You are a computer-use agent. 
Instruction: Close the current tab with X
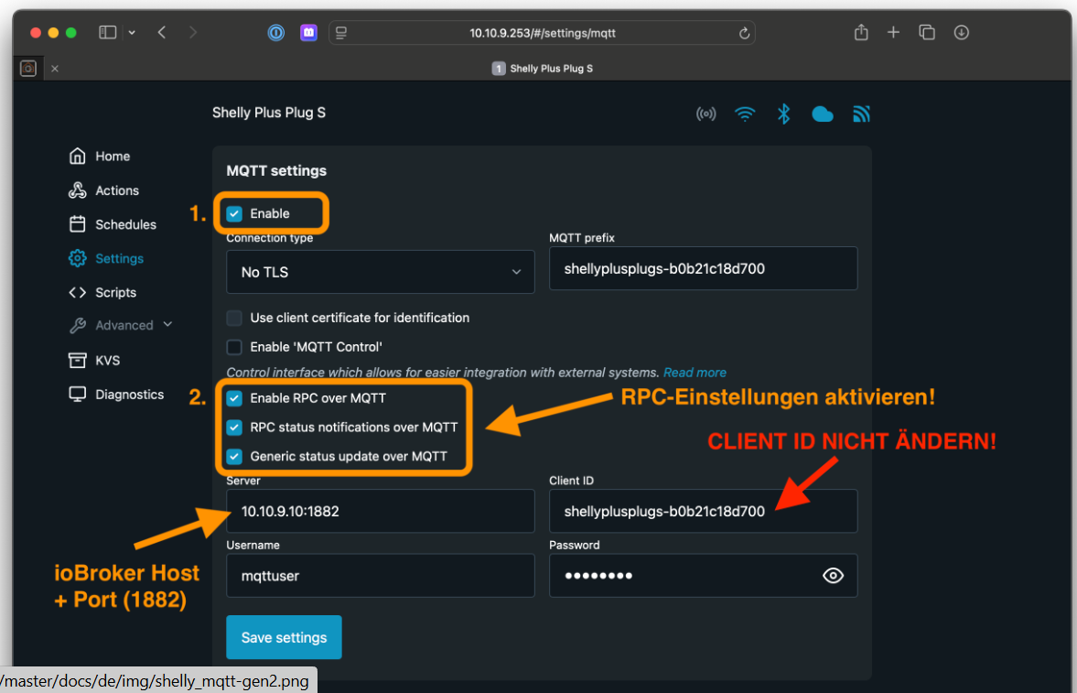[55, 69]
